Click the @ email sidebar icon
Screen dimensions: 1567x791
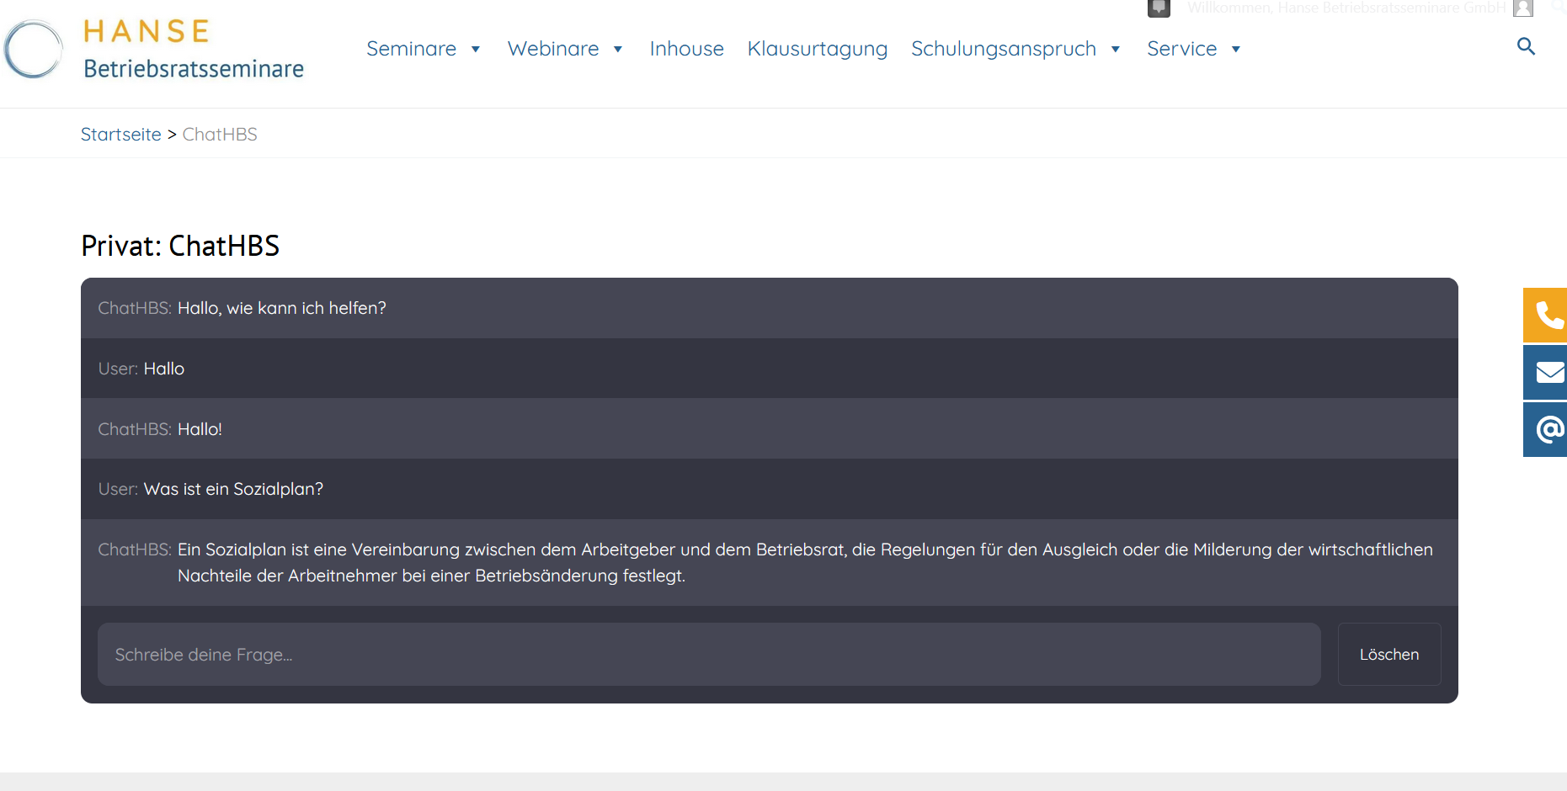(1547, 429)
